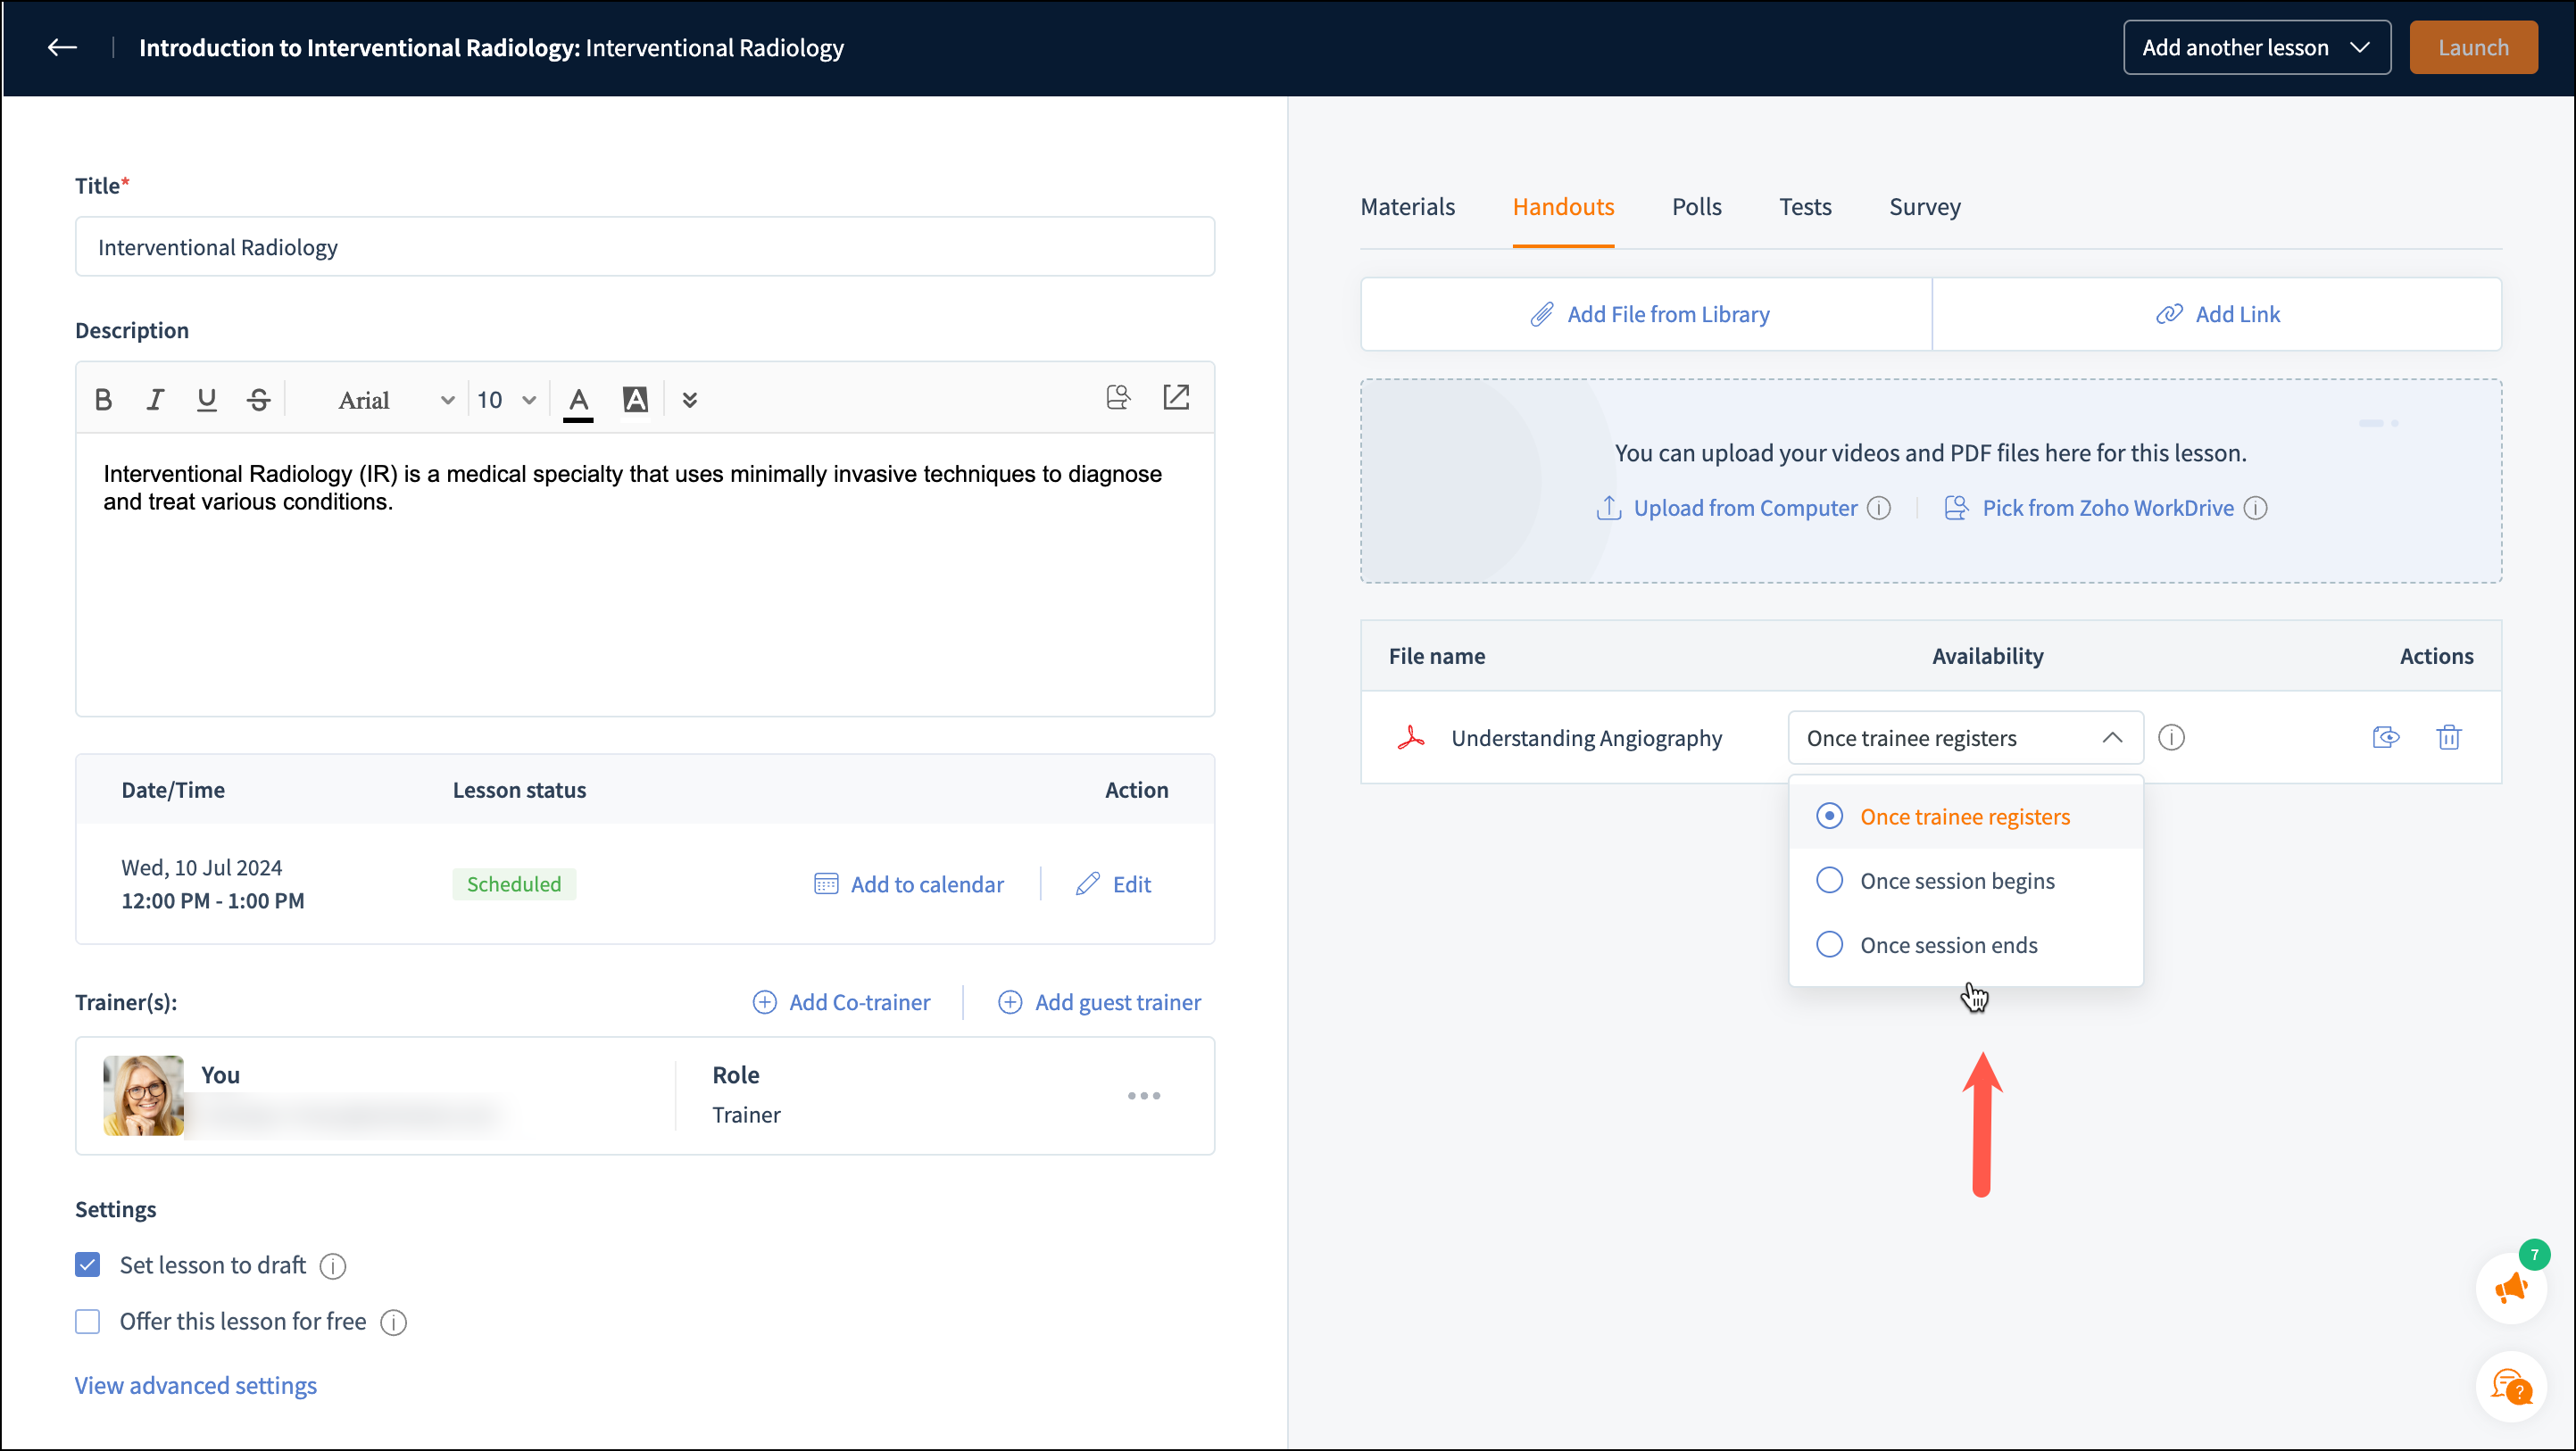Open the Polls tab
The width and height of the screenshot is (2576, 1451).
point(1696,207)
